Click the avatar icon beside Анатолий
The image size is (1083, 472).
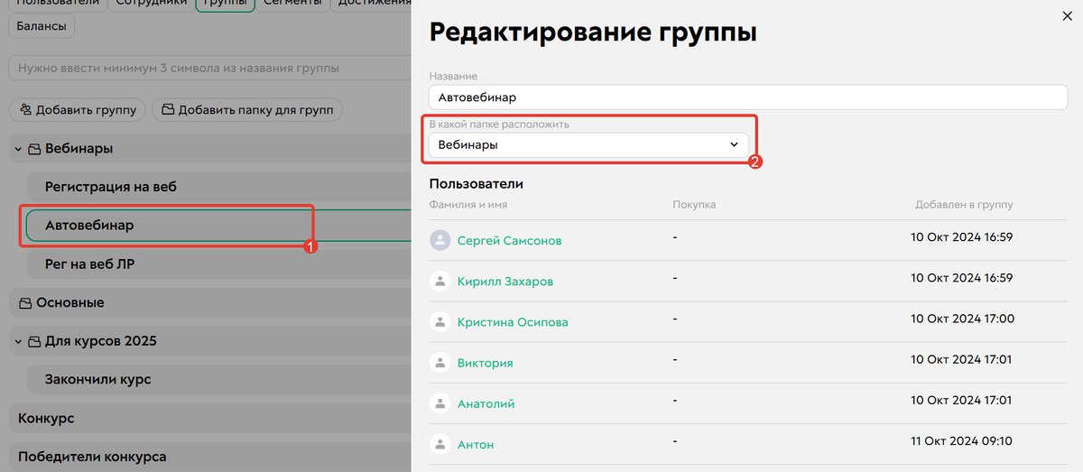[x=440, y=403]
